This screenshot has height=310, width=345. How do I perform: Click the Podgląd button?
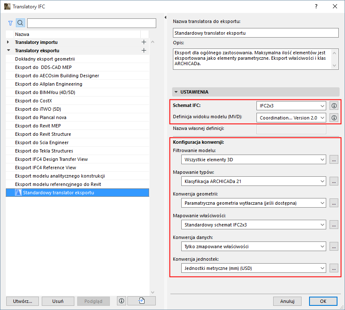pos(93,301)
